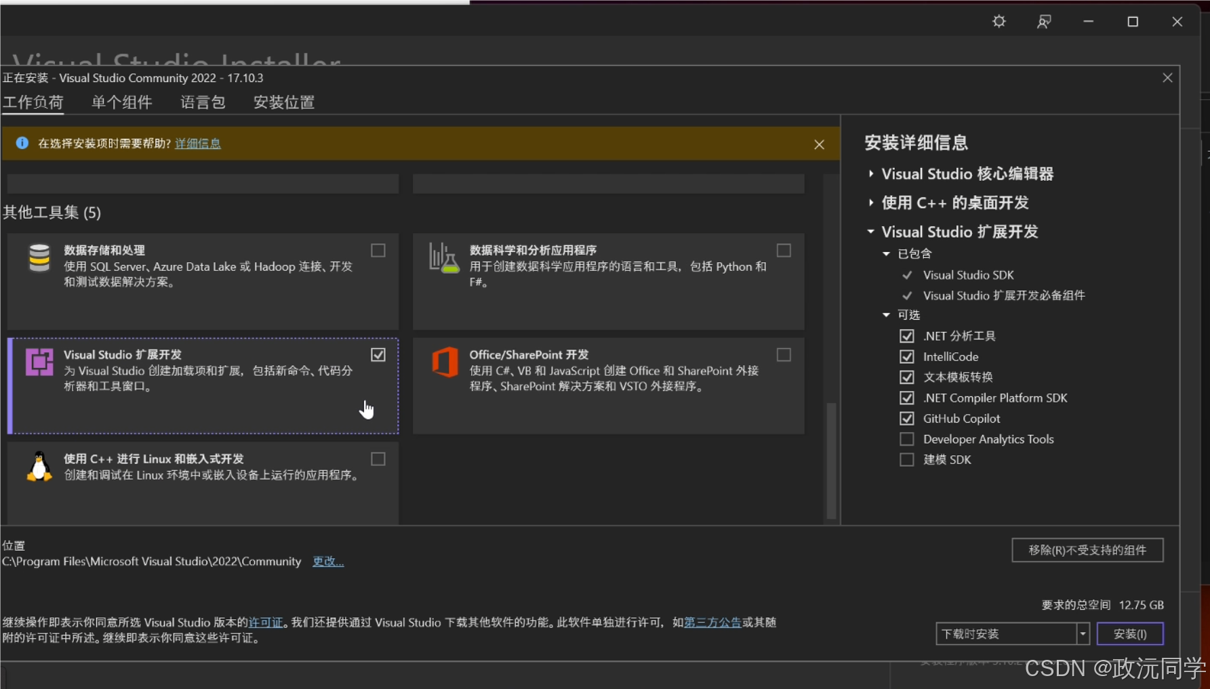
Task: Click the Office/SharePoint development icon
Action: tap(445, 362)
